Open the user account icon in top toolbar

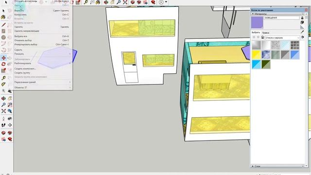pos(161,2)
